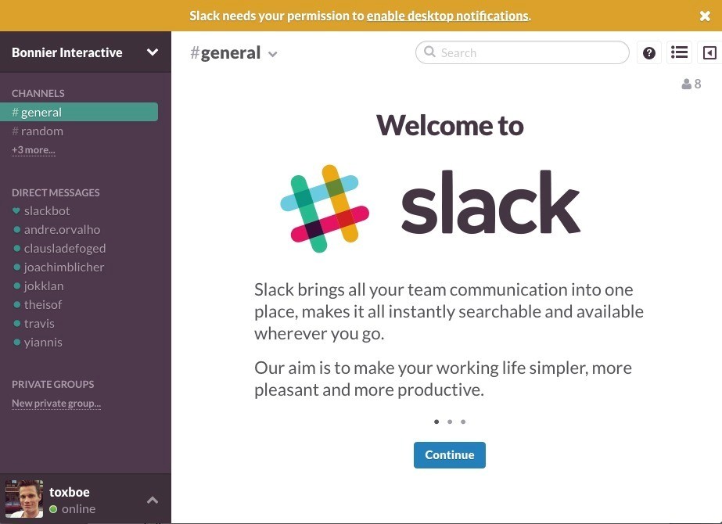Image resolution: width=722 pixels, height=524 pixels.
Task: Open the Bonnier Interactive team menu chevron
Action: click(153, 52)
